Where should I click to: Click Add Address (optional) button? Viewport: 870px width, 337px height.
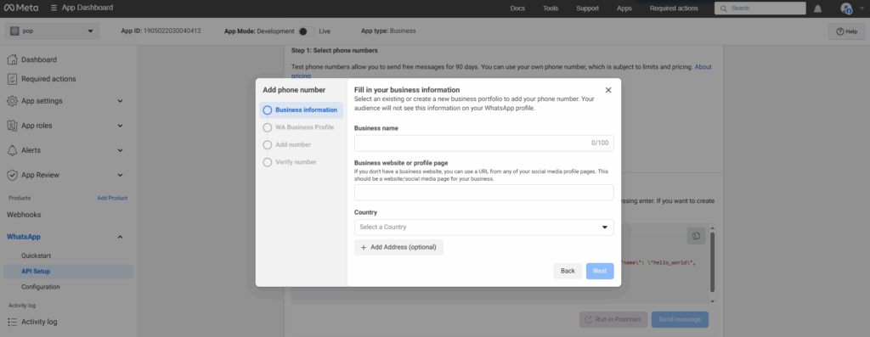point(399,247)
